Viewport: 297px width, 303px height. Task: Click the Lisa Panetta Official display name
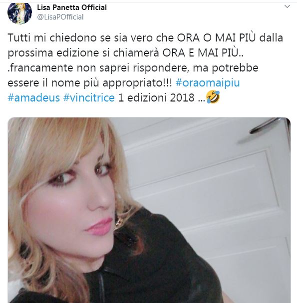tap(72, 7)
